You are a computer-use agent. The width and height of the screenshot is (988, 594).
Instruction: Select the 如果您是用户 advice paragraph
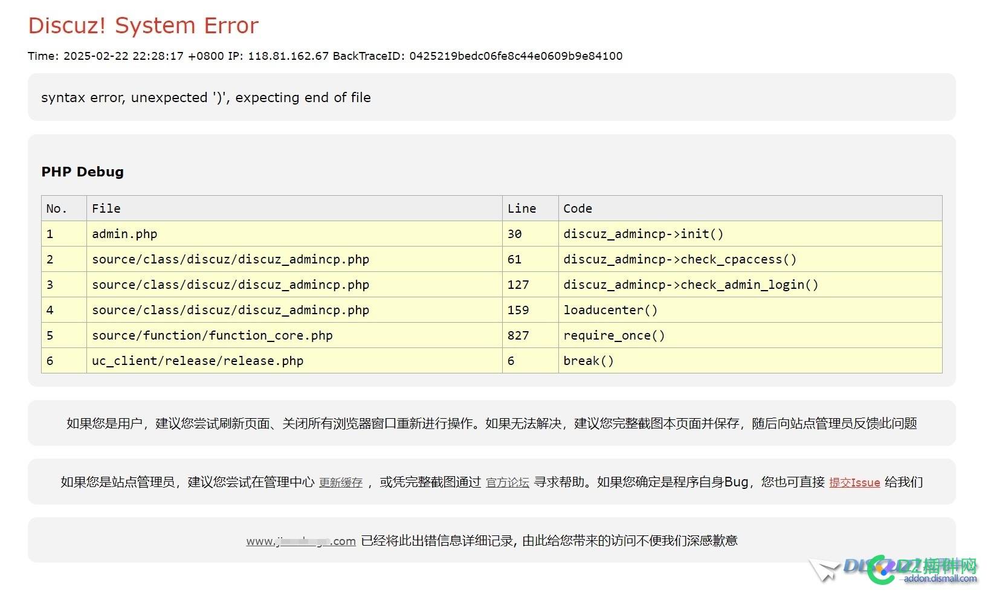tap(492, 424)
